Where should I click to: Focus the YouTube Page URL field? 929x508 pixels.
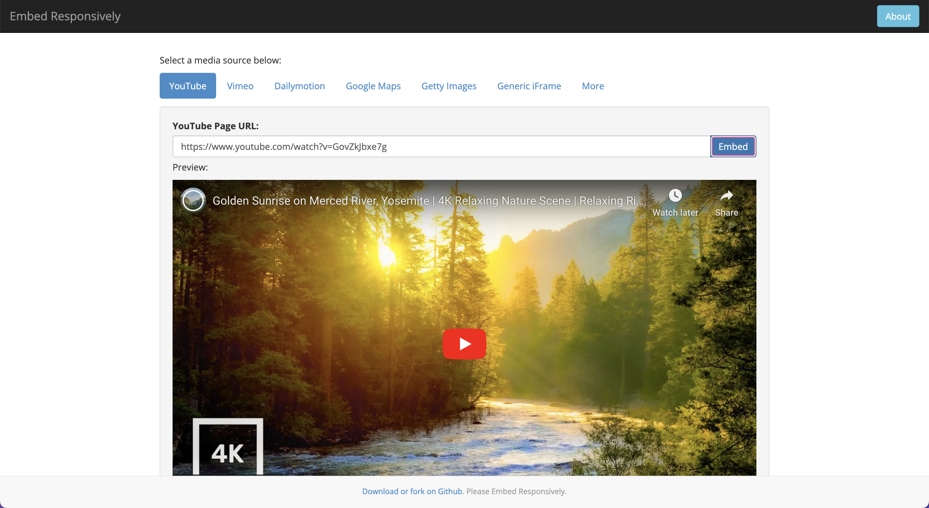point(441,147)
